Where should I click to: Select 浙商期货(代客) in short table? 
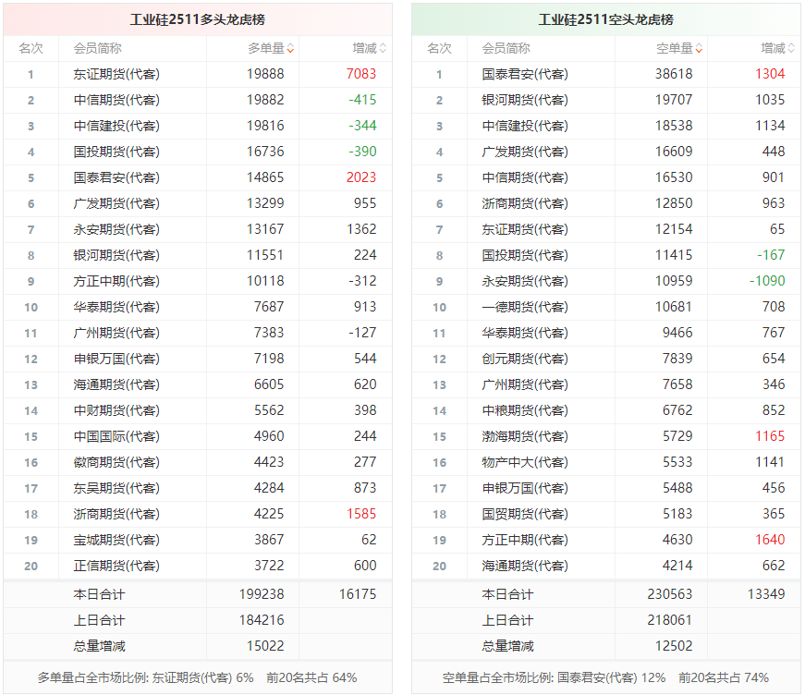(x=525, y=203)
